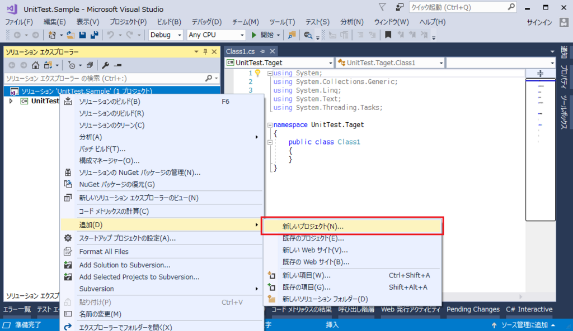Screen dimensions: 573x331
Task: Click the search magnifier in Solution Explorer search
Action: click(x=209, y=78)
